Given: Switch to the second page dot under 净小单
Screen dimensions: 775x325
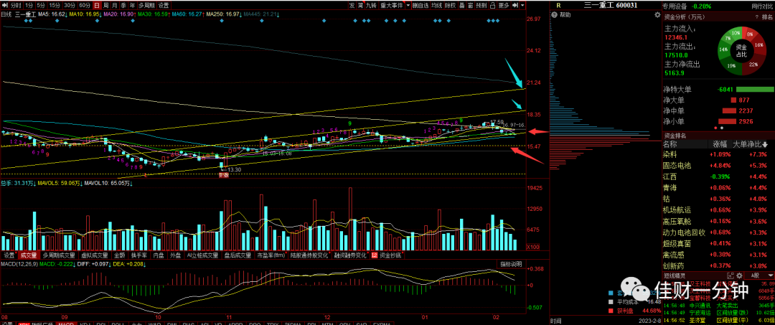Looking at the screenshot, I should click(x=723, y=128).
